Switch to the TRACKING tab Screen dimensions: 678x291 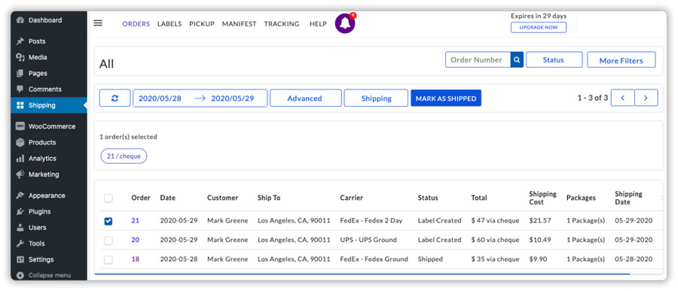(282, 24)
